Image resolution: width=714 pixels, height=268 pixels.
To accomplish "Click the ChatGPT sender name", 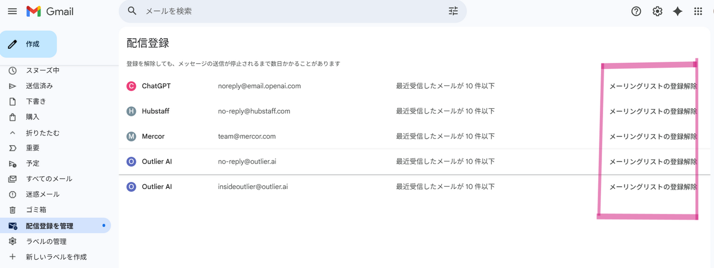I will coord(156,86).
